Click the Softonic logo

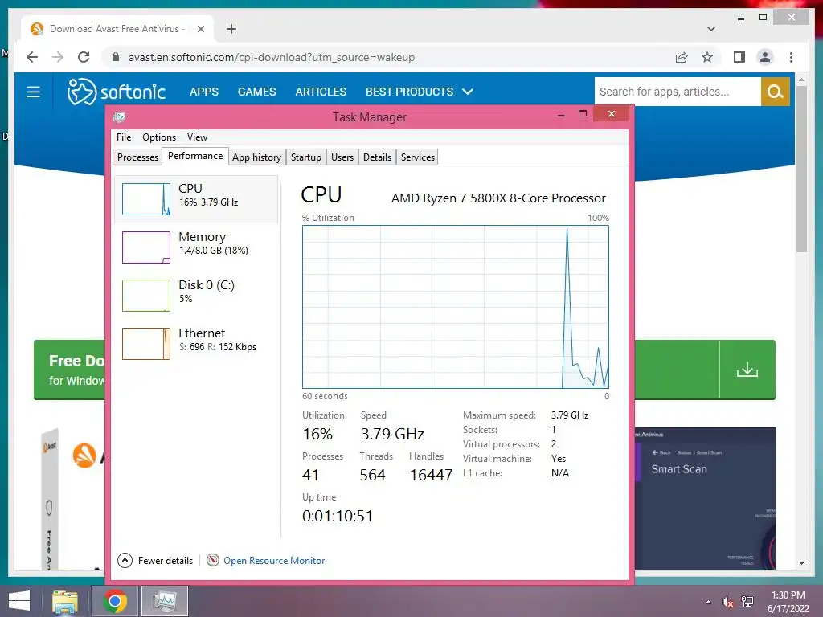[116, 92]
